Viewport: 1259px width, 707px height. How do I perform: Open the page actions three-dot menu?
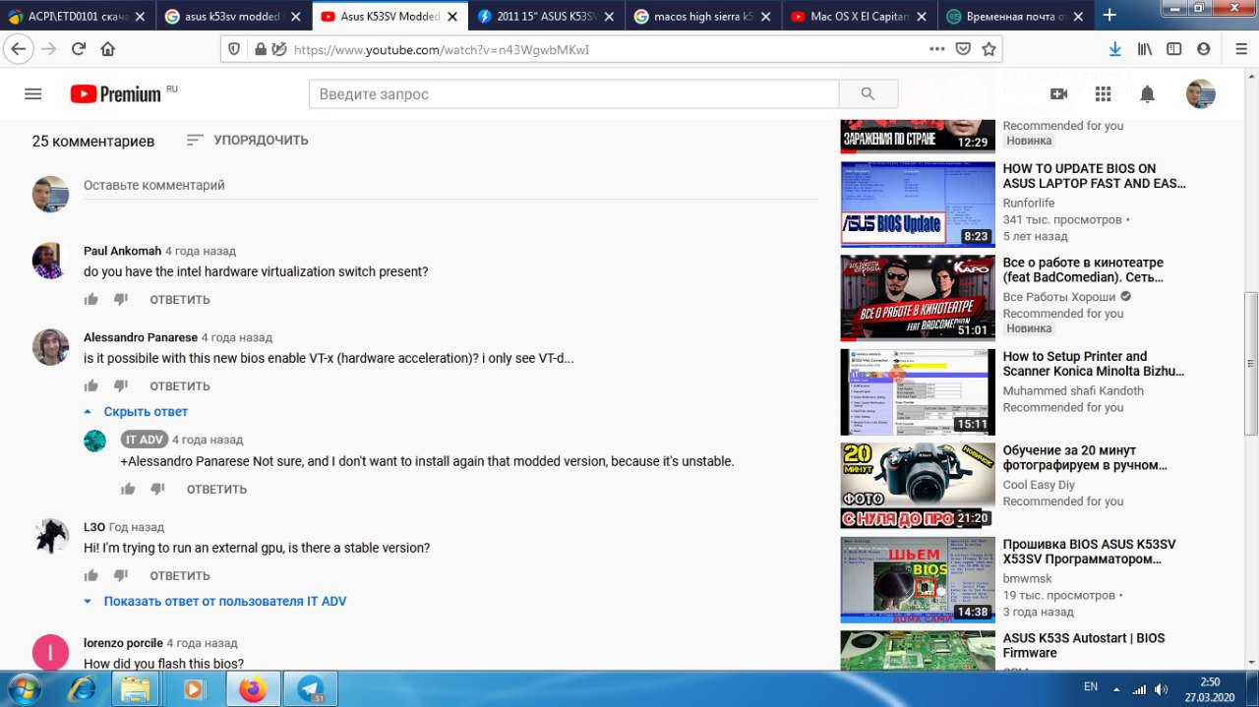click(x=937, y=49)
